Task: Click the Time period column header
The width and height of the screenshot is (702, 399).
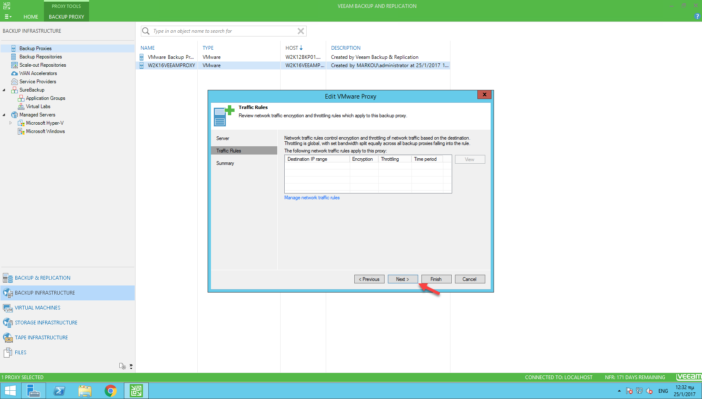Action: click(427, 159)
